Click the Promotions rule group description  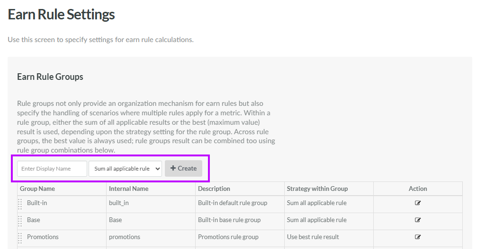click(x=228, y=237)
